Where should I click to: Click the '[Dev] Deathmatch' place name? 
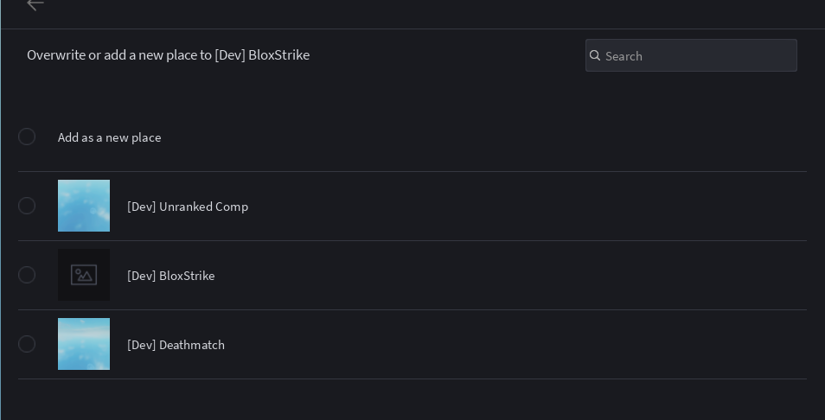pyautogui.click(x=176, y=345)
